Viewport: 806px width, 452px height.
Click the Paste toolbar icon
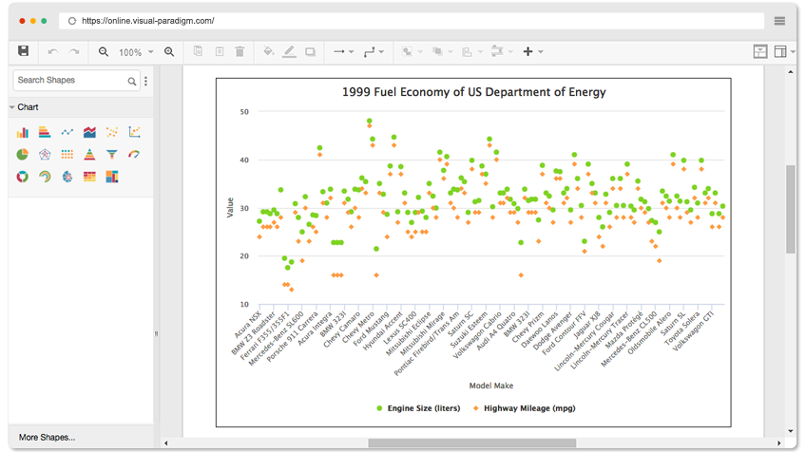tap(220, 51)
